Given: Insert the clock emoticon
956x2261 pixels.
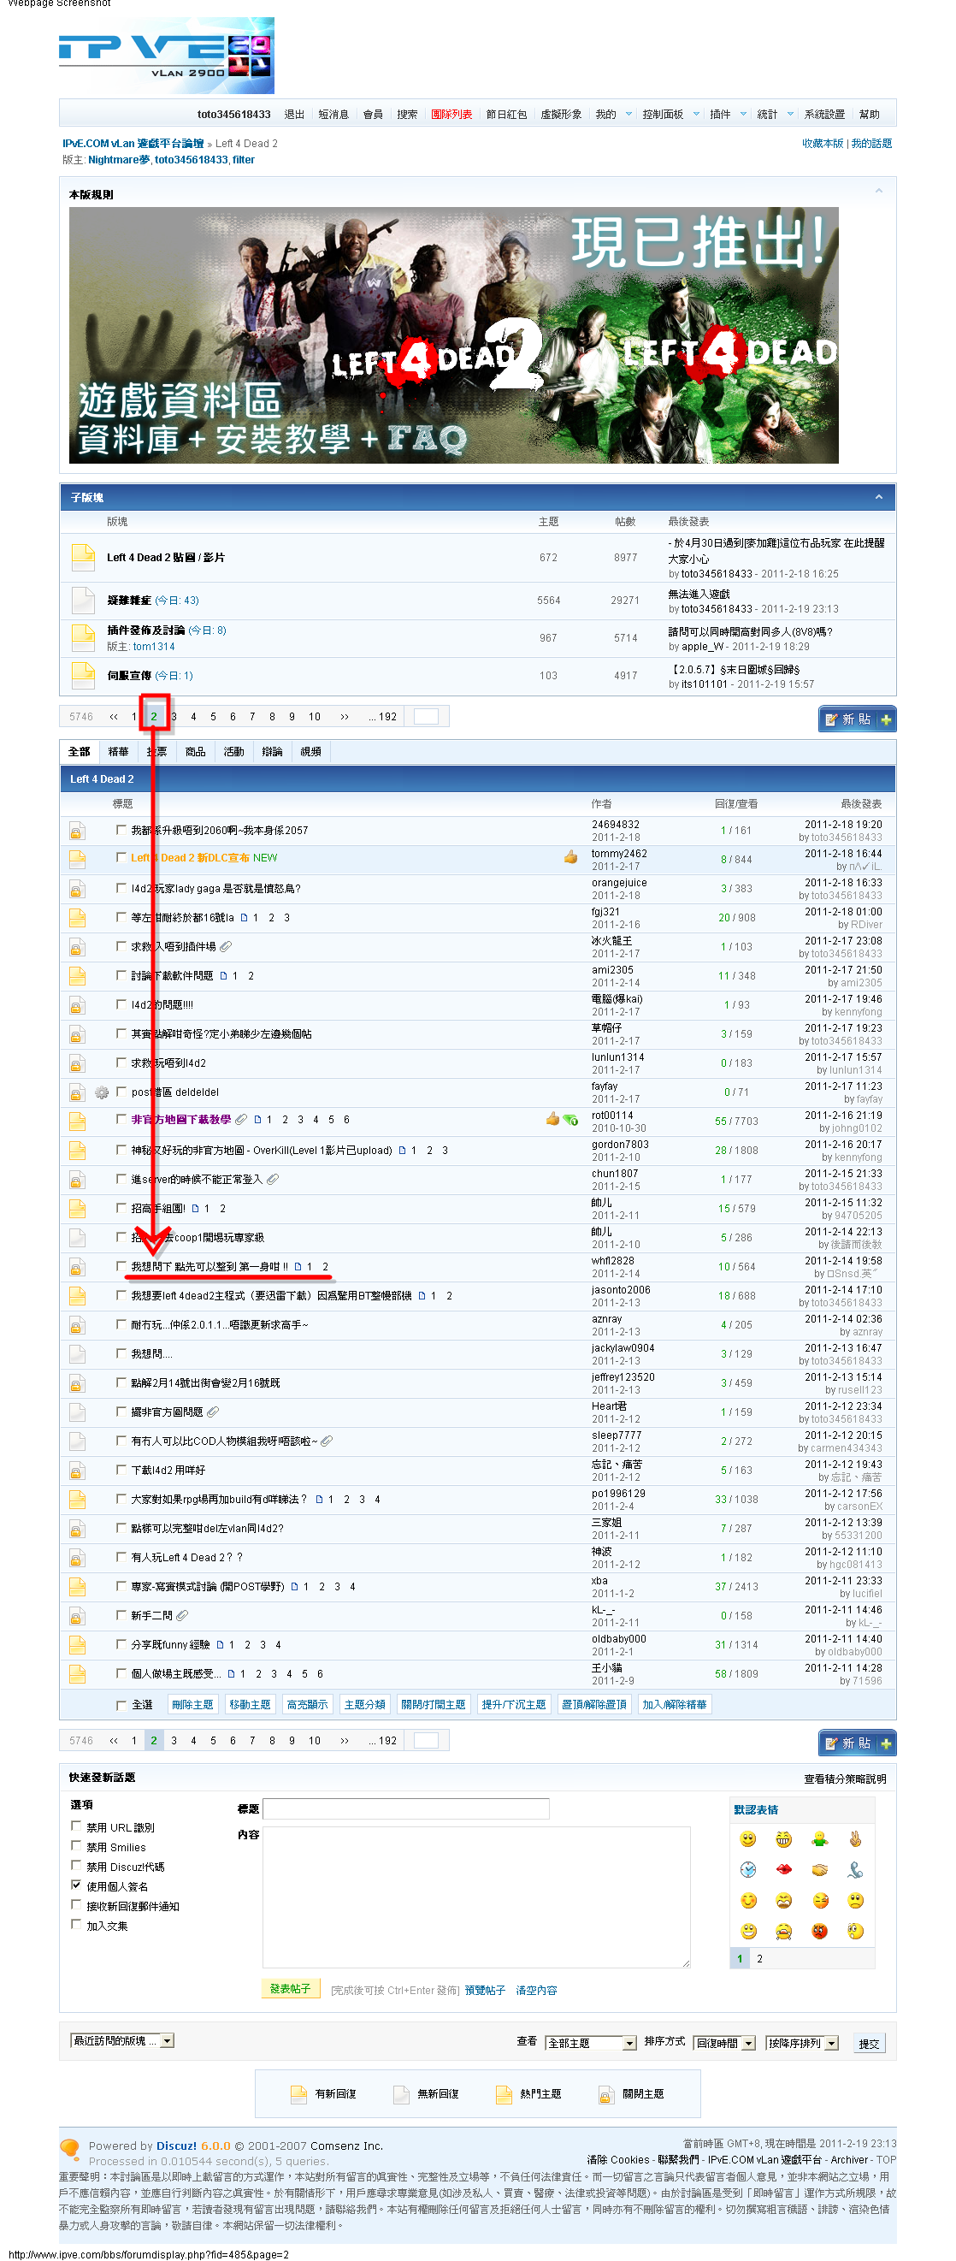Looking at the screenshot, I should (747, 1869).
